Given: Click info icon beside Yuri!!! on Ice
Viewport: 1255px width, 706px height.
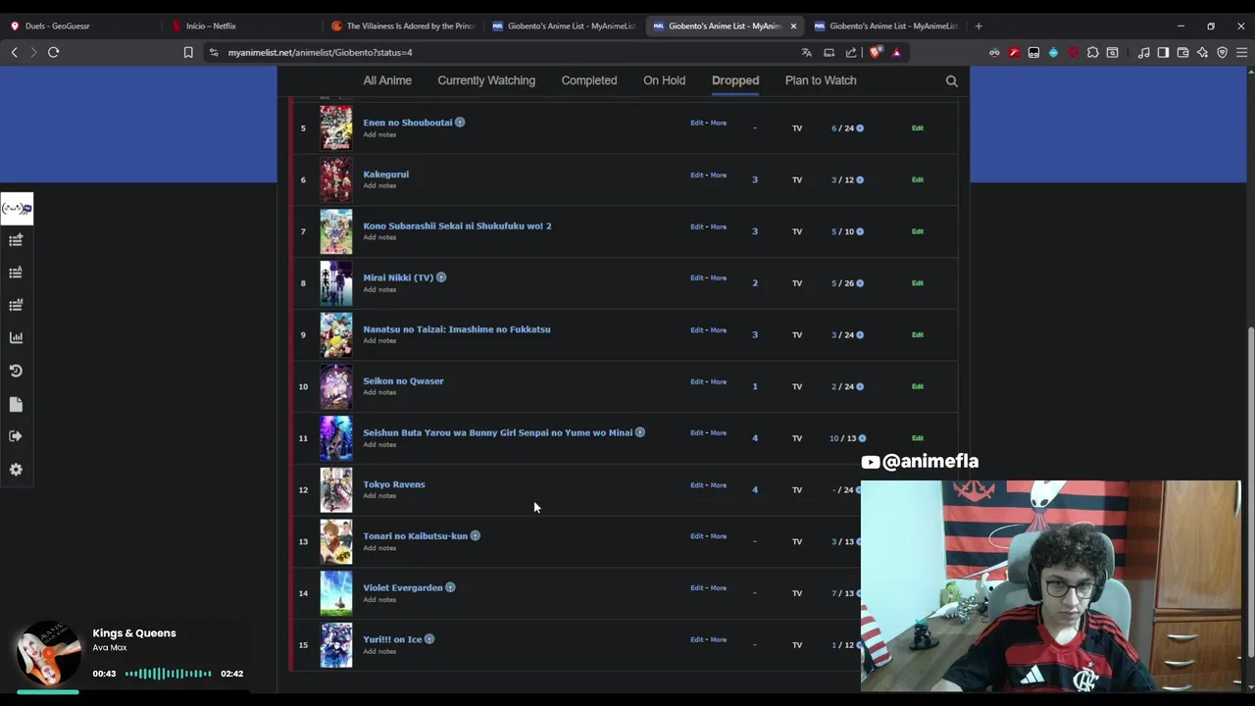Looking at the screenshot, I should click(x=429, y=639).
